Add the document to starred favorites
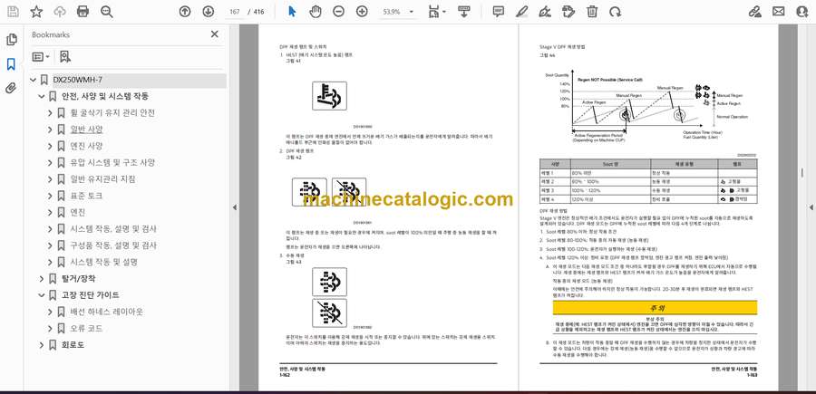The width and height of the screenshot is (816, 394). pyautogui.click(x=36, y=12)
